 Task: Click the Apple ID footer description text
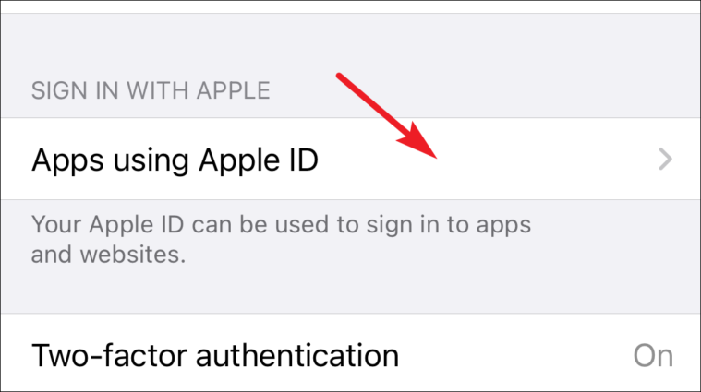point(281,239)
